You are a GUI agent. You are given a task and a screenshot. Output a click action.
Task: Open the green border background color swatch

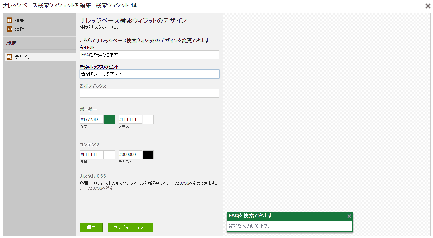point(109,119)
